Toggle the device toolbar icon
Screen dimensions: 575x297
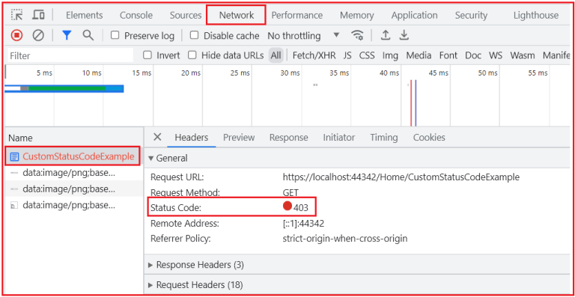(38, 15)
